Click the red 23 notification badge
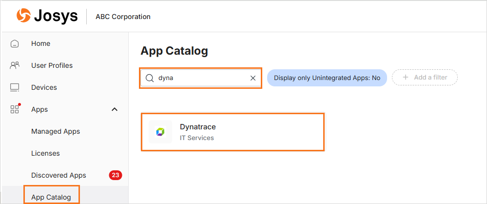487x204 pixels. click(x=116, y=175)
